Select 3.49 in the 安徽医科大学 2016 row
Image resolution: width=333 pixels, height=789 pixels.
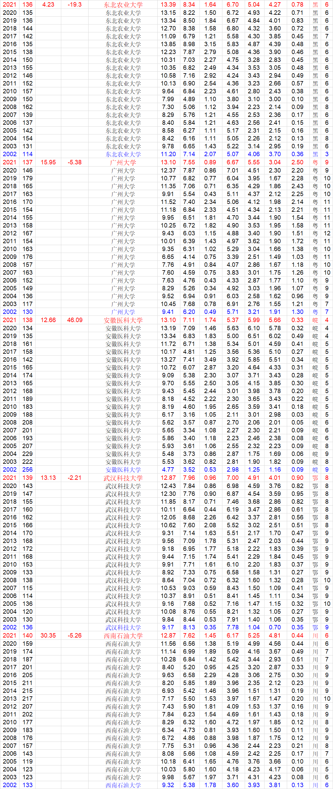(210, 360)
